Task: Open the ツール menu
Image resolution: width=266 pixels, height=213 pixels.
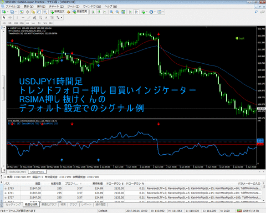Action: pyautogui.click(x=73, y=7)
